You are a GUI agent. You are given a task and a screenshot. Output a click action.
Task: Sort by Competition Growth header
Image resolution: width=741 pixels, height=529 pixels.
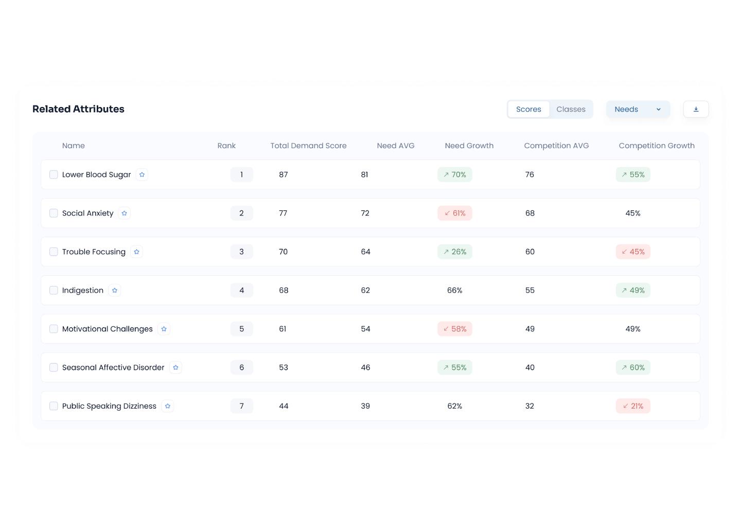tap(657, 146)
